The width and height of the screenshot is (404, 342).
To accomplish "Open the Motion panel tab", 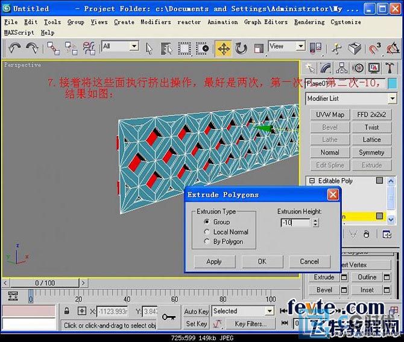I will (358, 68).
